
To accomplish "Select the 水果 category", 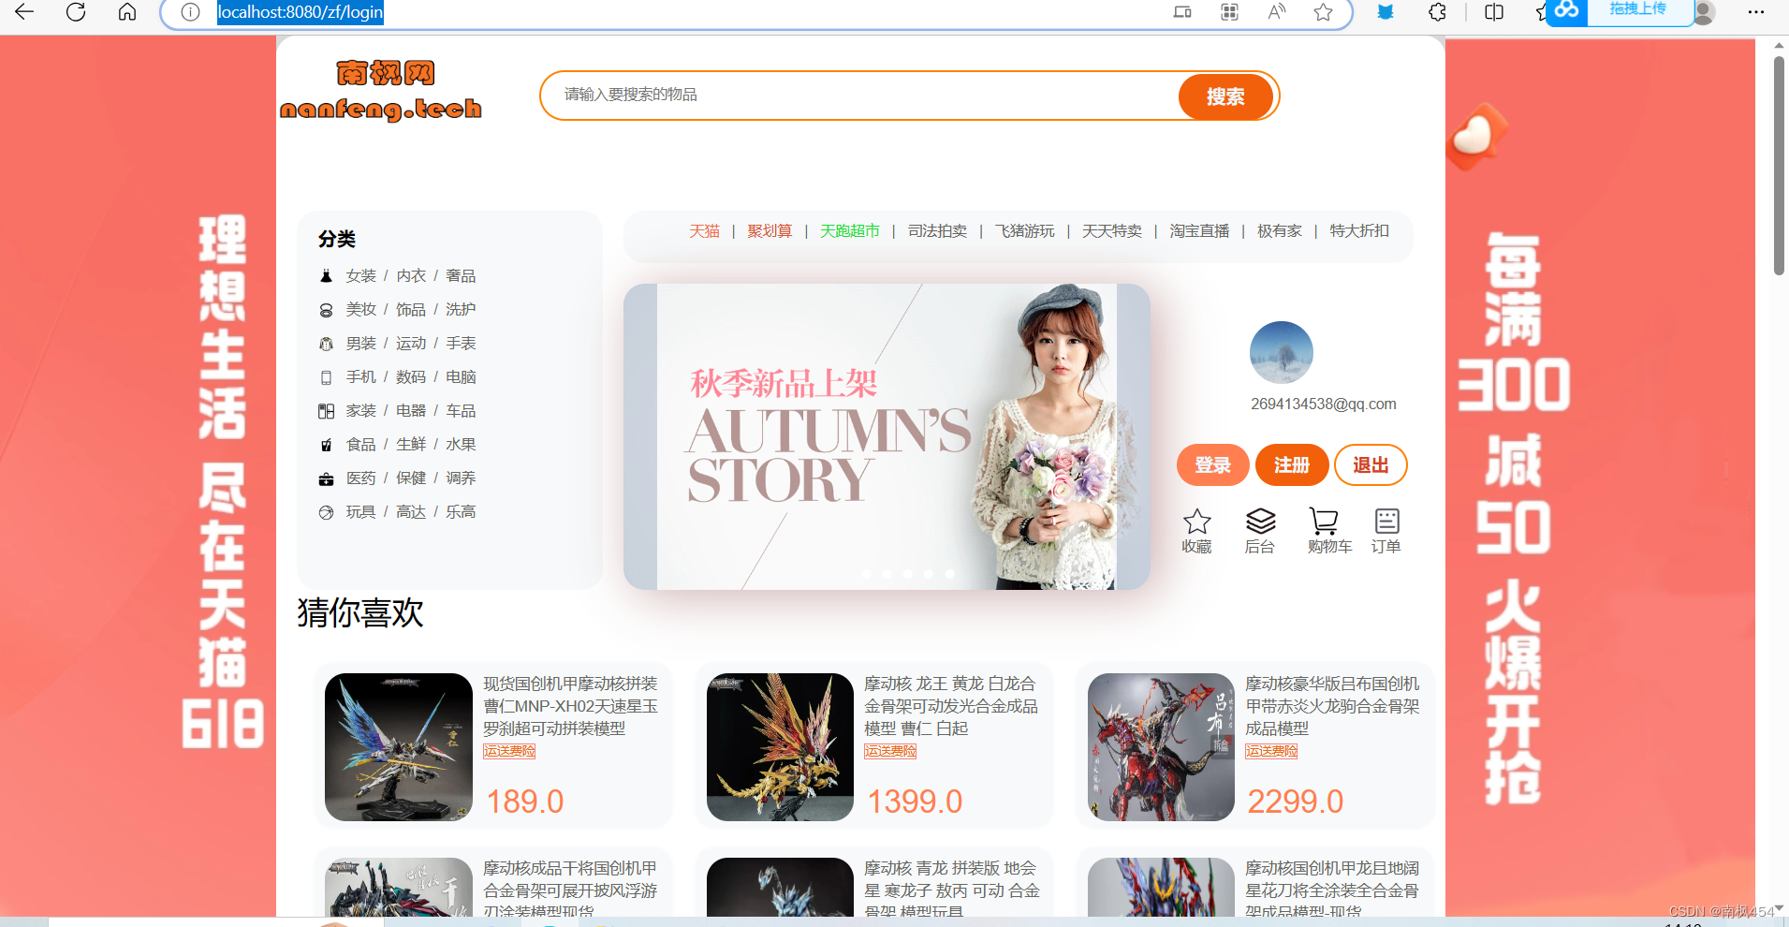I will [461, 445].
